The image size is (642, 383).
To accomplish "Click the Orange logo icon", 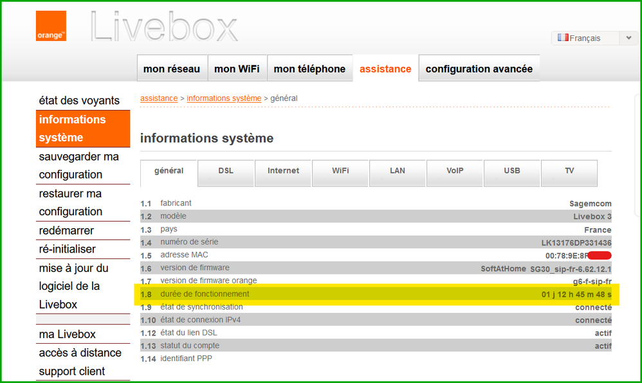I will [51, 26].
